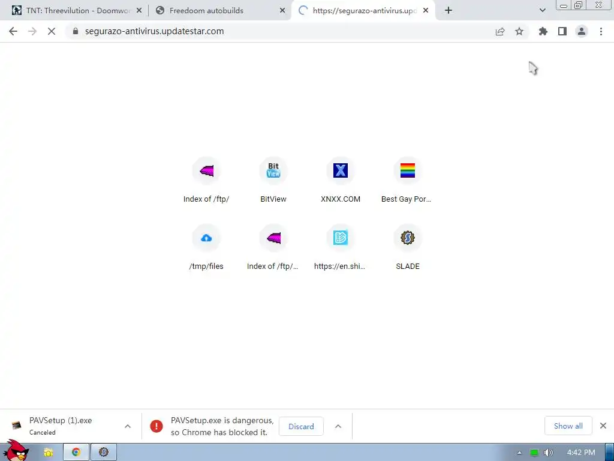The image size is (614, 461).
Task: Click the lock site info icon
Action: (x=76, y=31)
